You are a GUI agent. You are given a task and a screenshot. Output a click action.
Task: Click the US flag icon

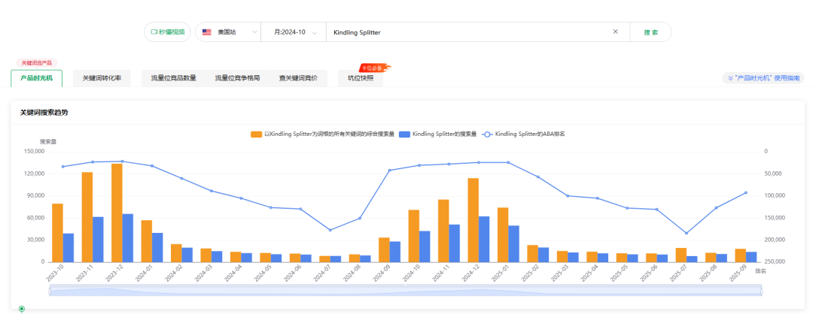(207, 32)
